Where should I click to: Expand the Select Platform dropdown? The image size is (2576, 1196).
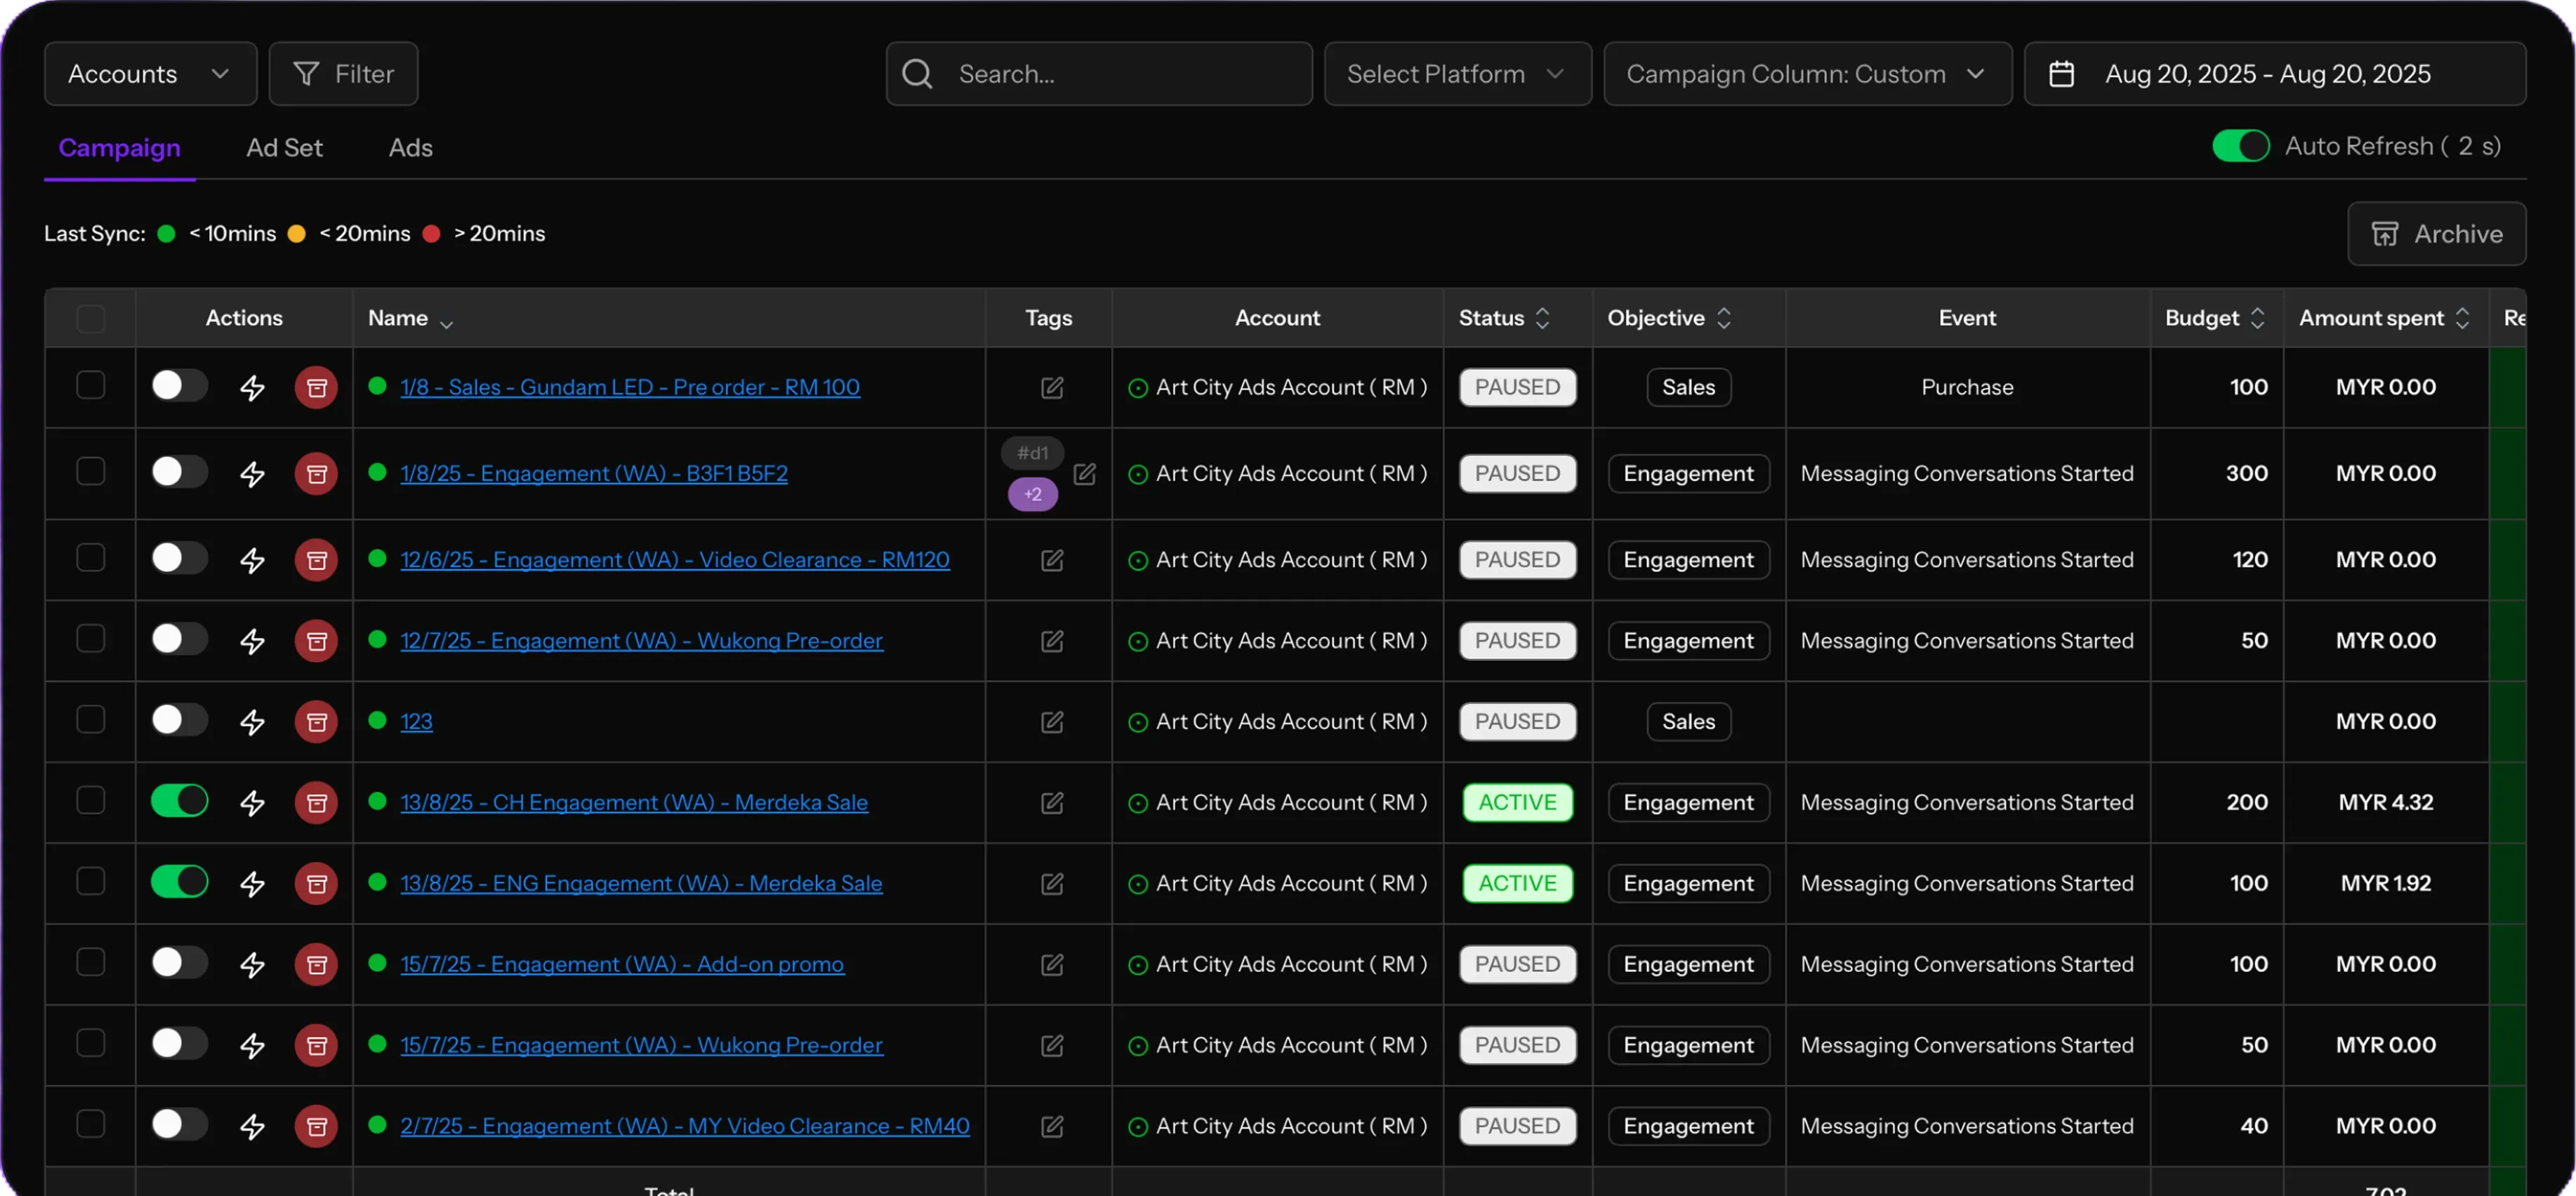click(1457, 74)
